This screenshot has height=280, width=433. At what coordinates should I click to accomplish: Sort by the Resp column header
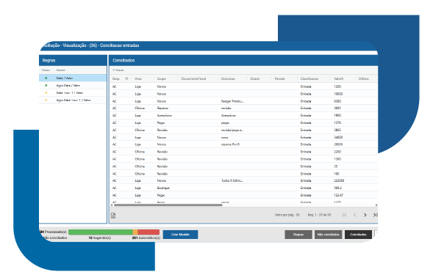115,78
